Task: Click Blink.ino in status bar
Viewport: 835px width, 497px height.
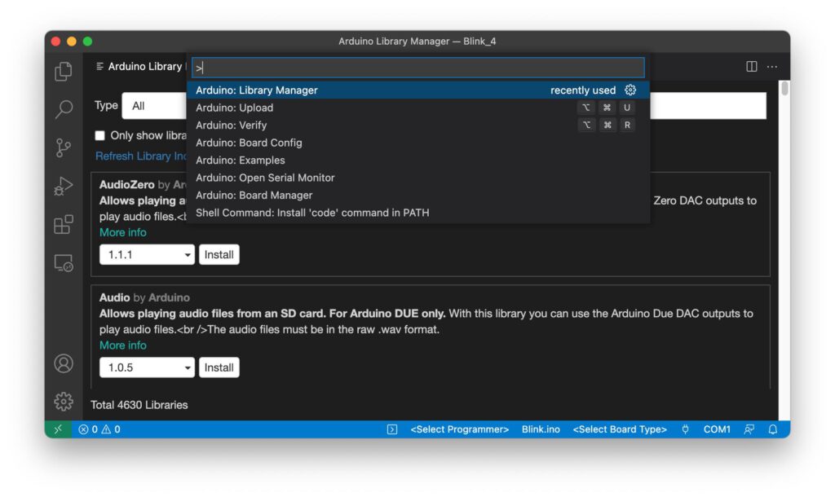Action: point(541,429)
